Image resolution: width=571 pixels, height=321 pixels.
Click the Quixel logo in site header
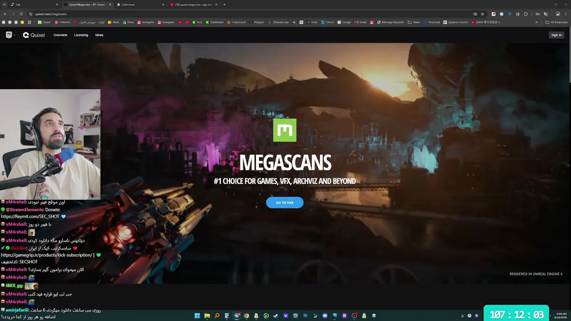click(x=34, y=35)
